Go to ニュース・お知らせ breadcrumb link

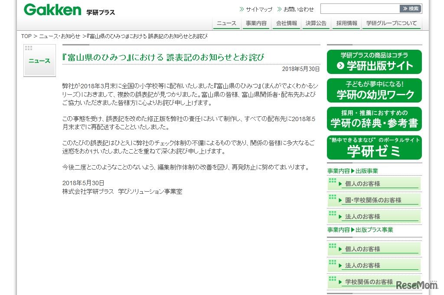pos(59,36)
